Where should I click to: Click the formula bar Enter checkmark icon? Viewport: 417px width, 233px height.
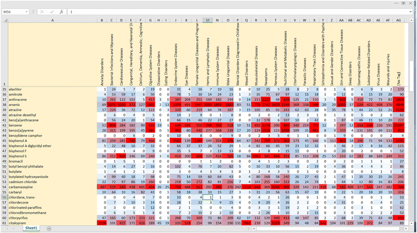click(x=51, y=11)
